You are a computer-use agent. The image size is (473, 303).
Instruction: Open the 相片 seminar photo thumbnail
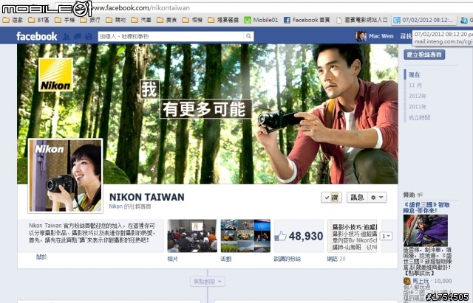pyautogui.click(x=192, y=236)
